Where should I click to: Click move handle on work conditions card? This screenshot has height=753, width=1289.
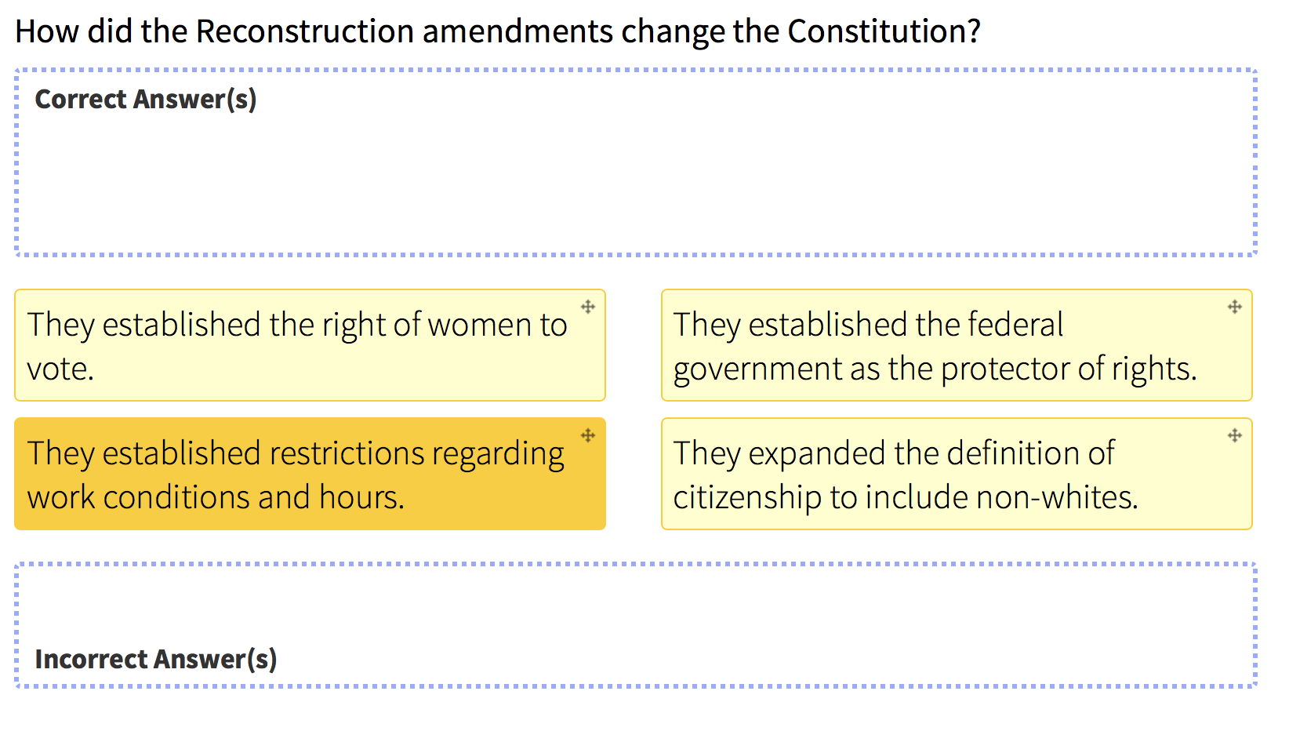point(588,435)
